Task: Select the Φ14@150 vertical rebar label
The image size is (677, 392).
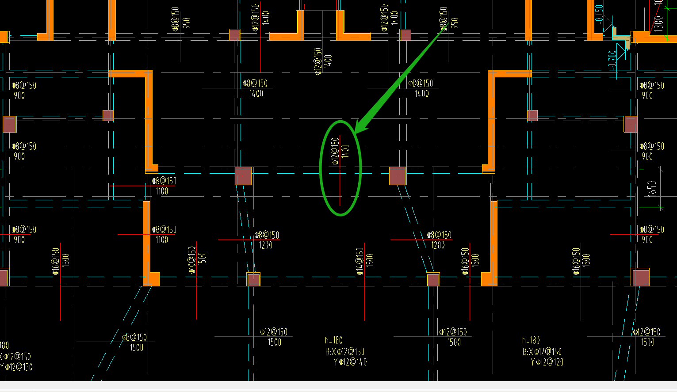Action: [x=360, y=261]
